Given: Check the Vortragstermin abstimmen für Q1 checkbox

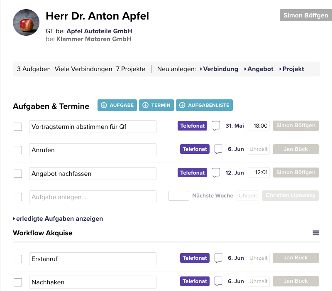Looking at the screenshot, I should coord(18,126).
